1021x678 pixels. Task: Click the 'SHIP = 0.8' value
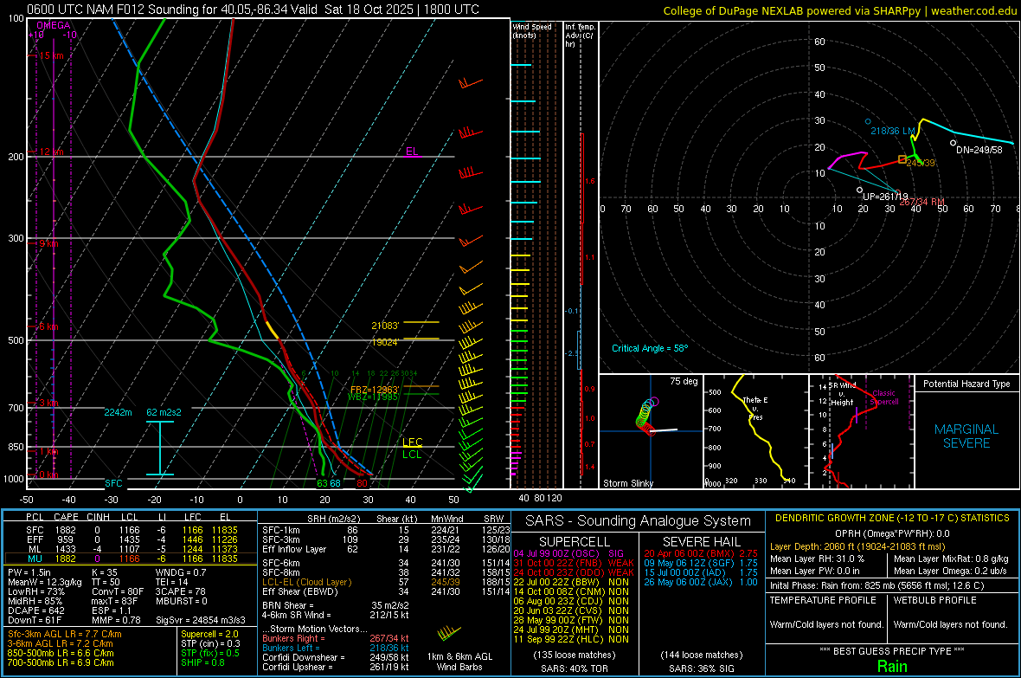click(x=202, y=662)
